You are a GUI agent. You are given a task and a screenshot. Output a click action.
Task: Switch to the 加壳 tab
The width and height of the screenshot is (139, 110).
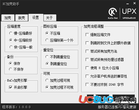coord(8,18)
